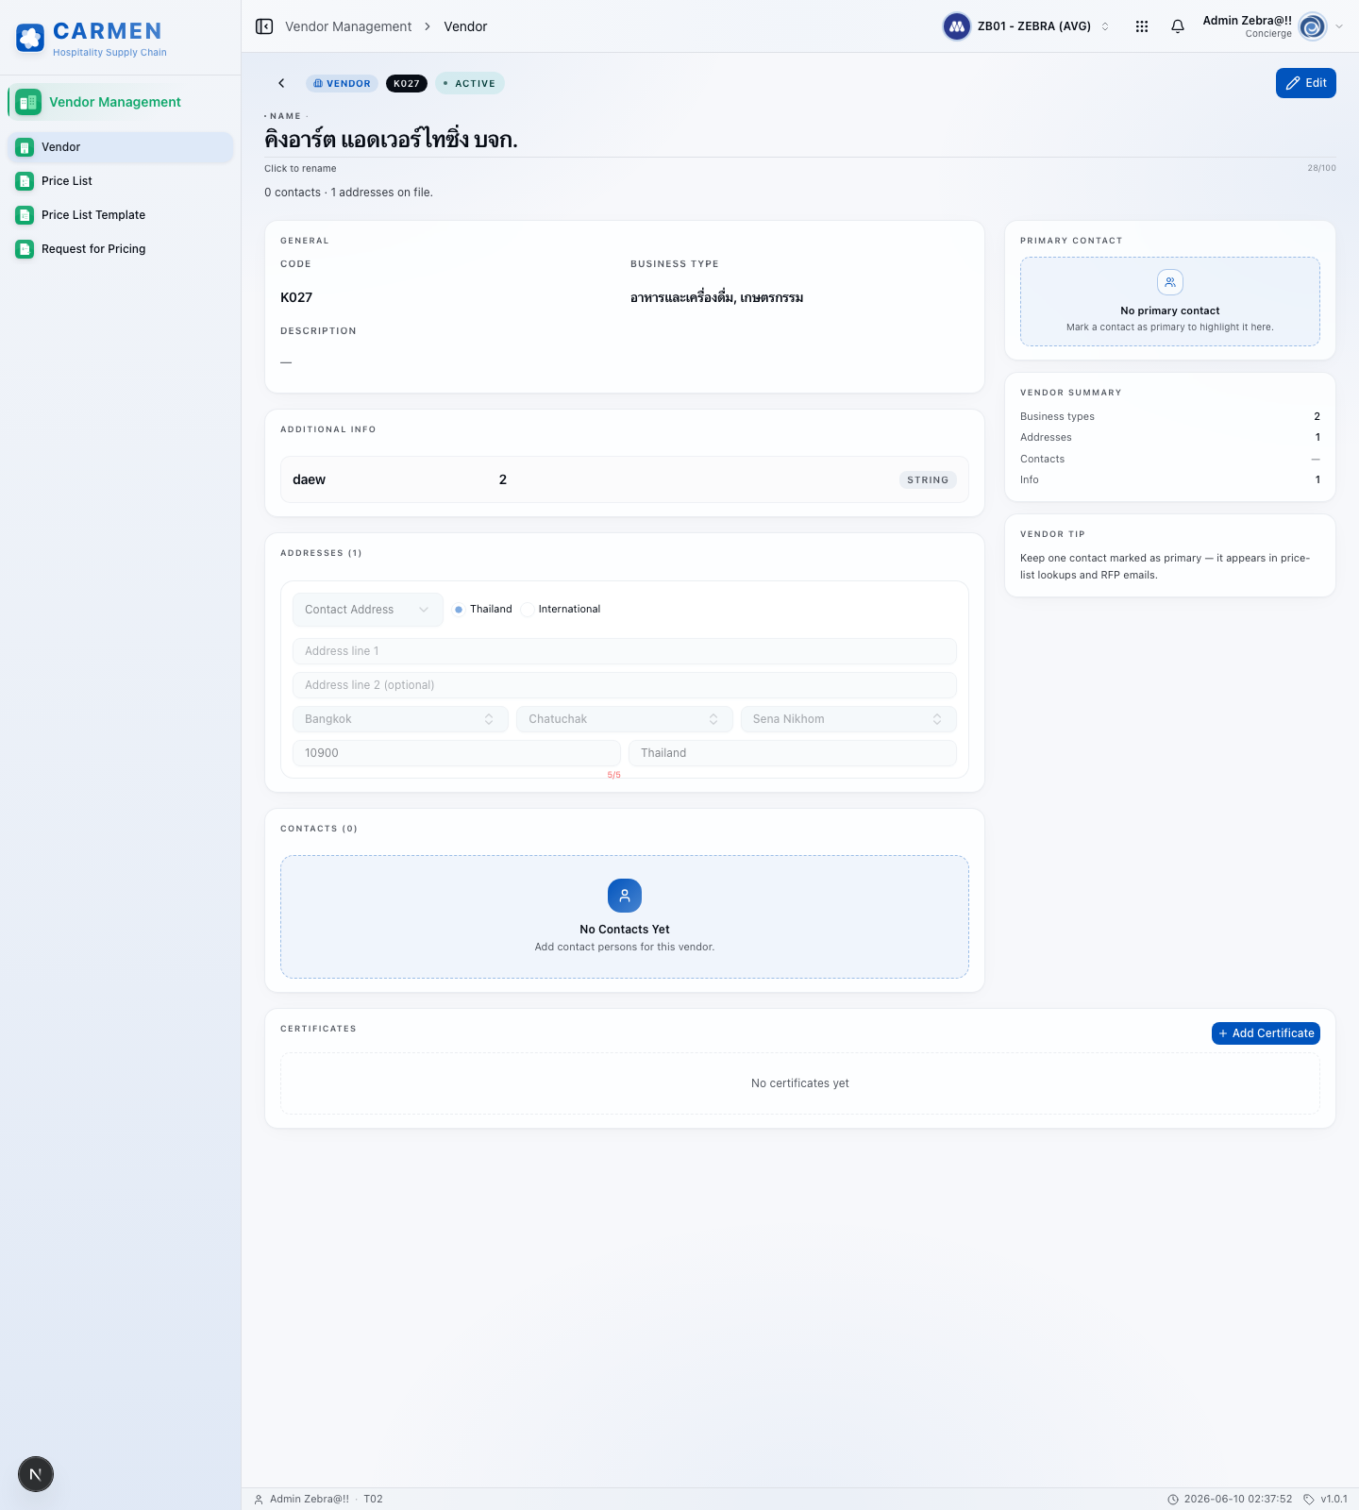The width and height of the screenshot is (1359, 1510).
Task: Click the Edit button
Action: click(1306, 83)
